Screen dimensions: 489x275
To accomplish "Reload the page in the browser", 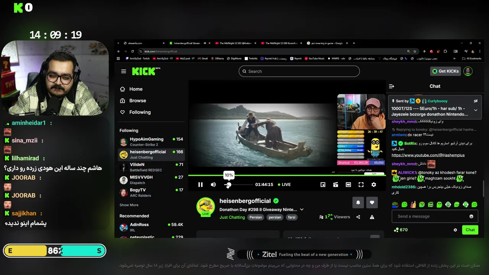I will coord(133,51).
